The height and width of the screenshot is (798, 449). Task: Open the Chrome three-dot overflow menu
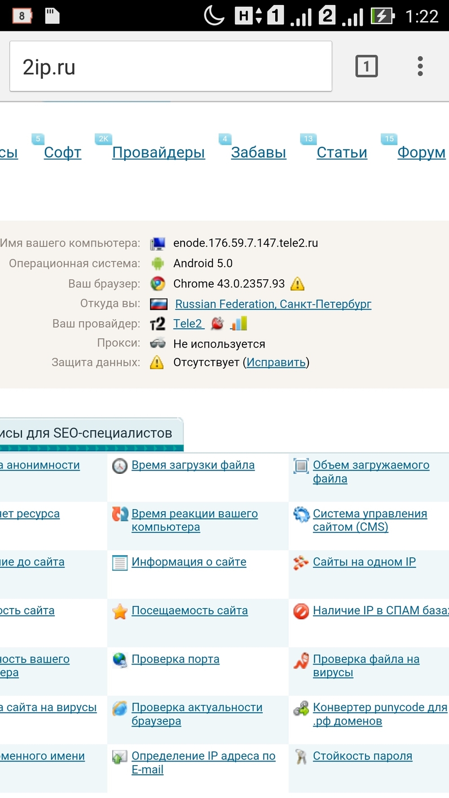[x=420, y=66]
